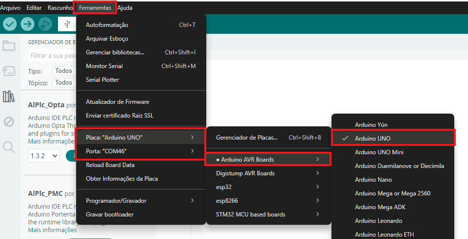
Task: Click the Upload arrow toolbar icon
Action: pos(28,24)
